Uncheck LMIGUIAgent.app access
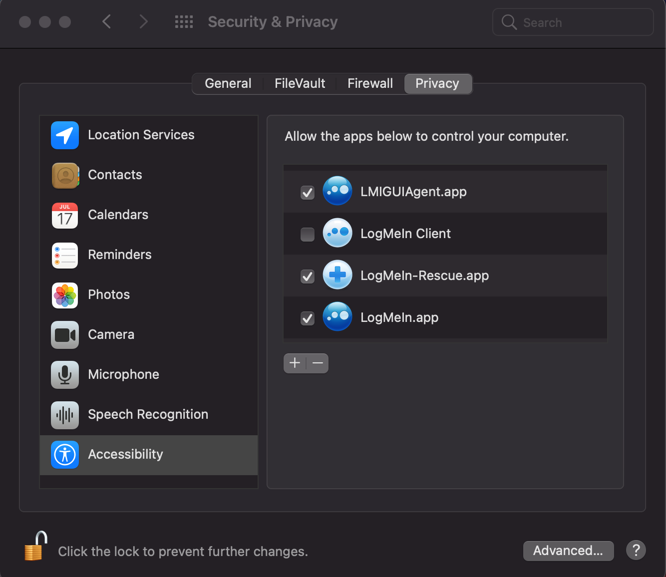The width and height of the screenshot is (666, 577). click(x=307, y=192)
